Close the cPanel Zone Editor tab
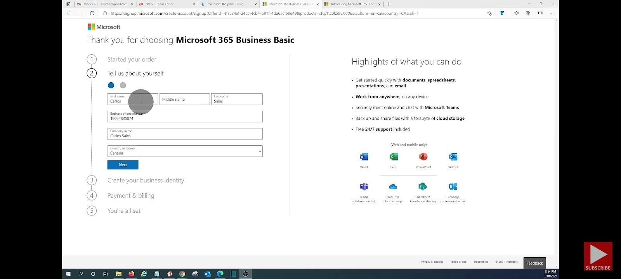Screen dimensions: 621x279 tap(194, 4)
